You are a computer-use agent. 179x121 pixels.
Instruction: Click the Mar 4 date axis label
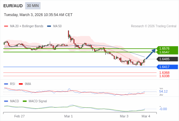click(x=146, y=116)
